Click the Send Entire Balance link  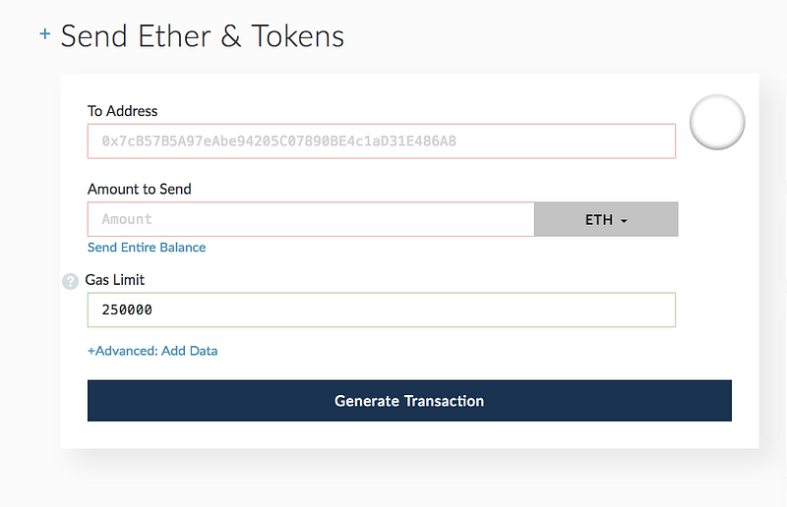(147, 248)
